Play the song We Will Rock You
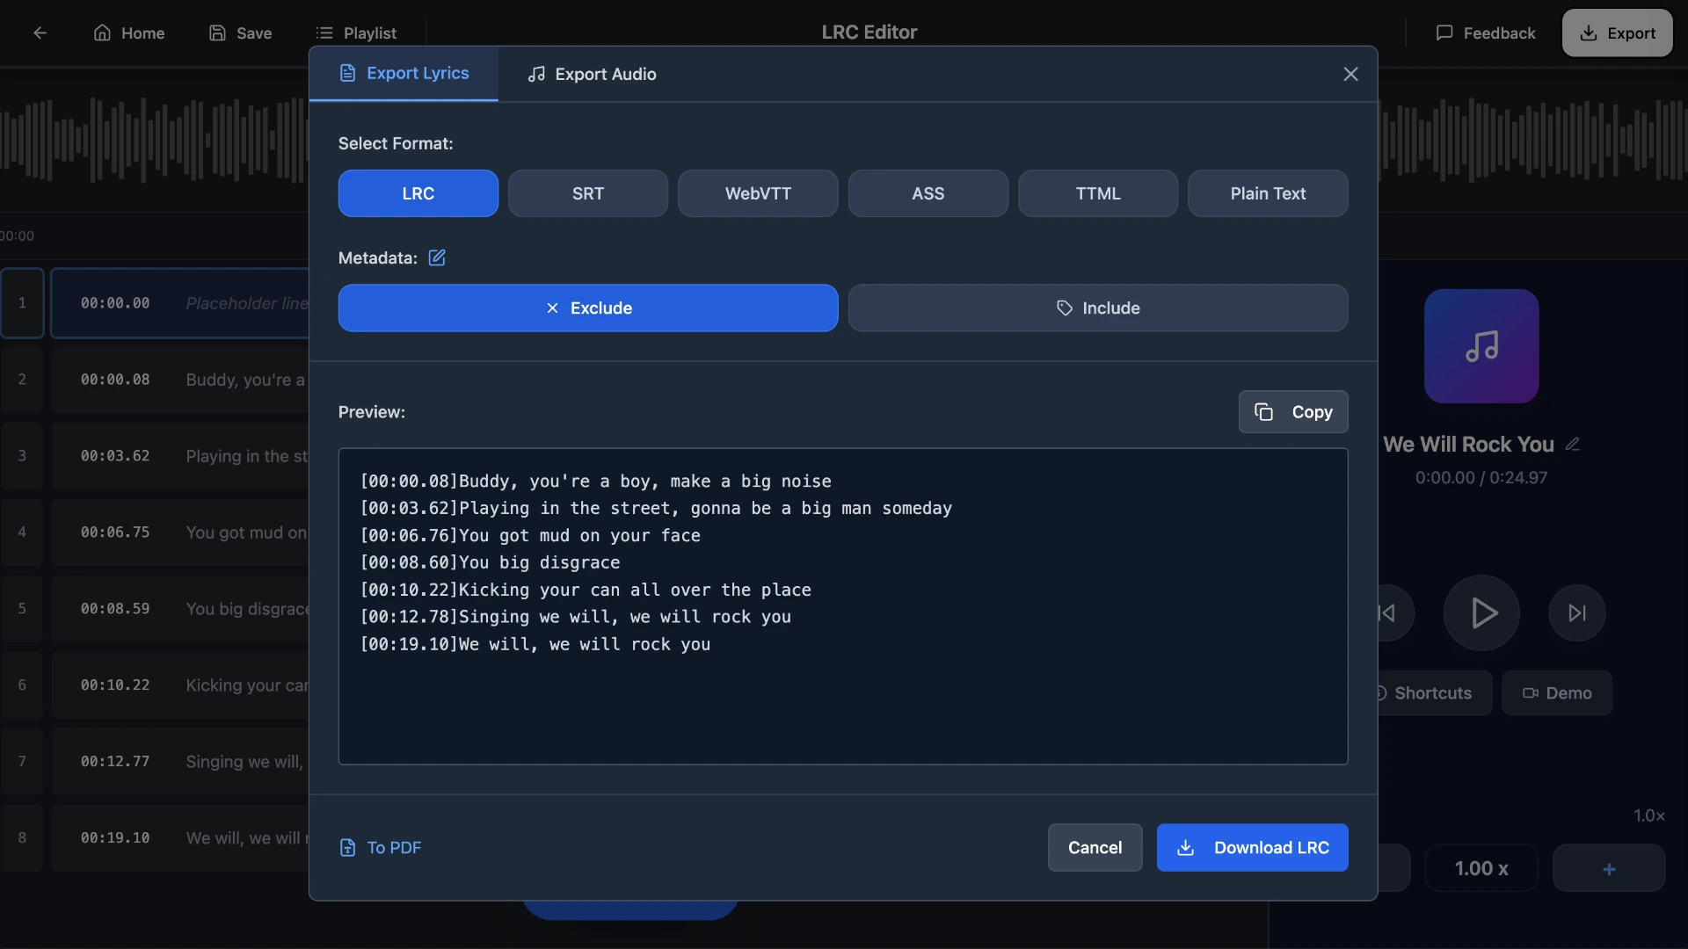The image size is (1688, 949). pyautogui.click(x=1481, y=612)
